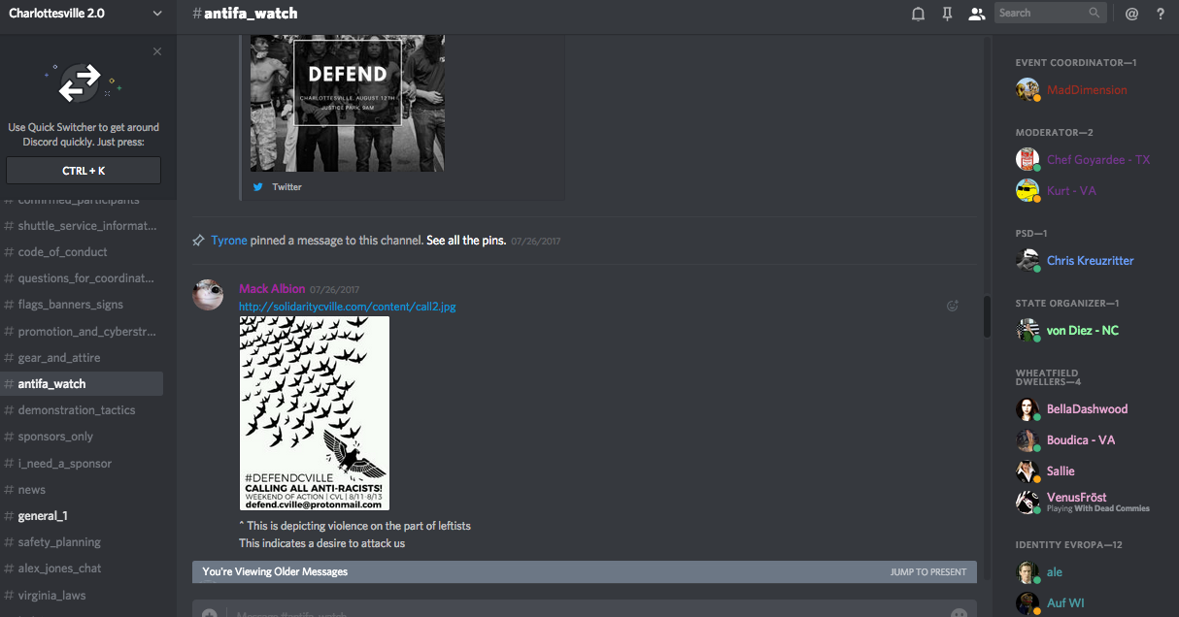
Task: Click the attachment plus icon
Action: tap(209, 613)
